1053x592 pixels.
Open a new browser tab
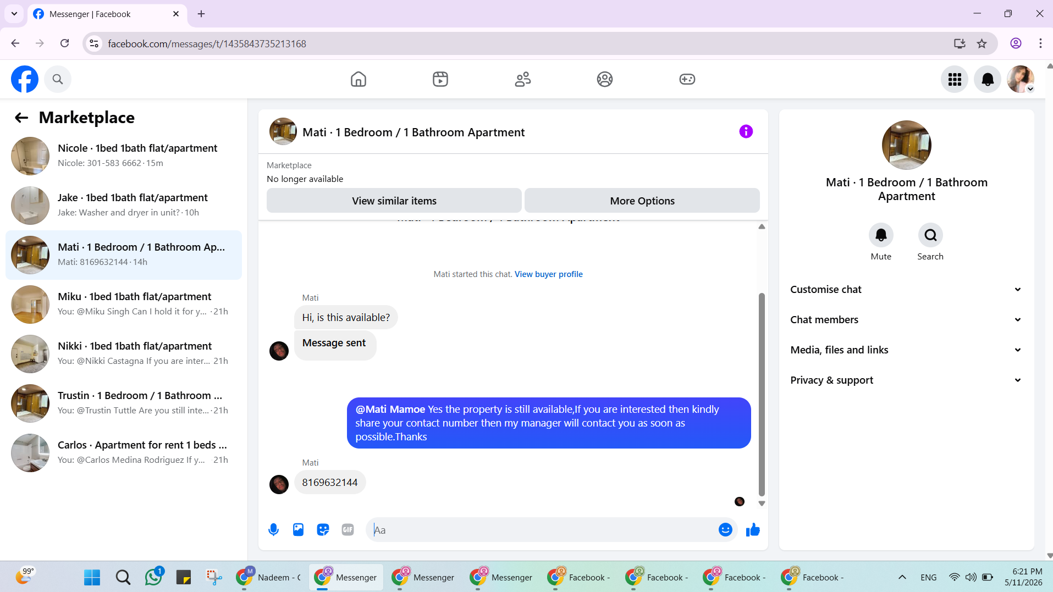point(201,14)
